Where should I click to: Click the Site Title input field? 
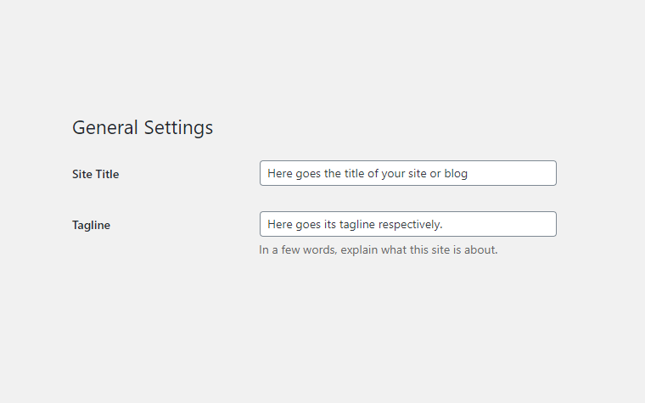[407, 173]
